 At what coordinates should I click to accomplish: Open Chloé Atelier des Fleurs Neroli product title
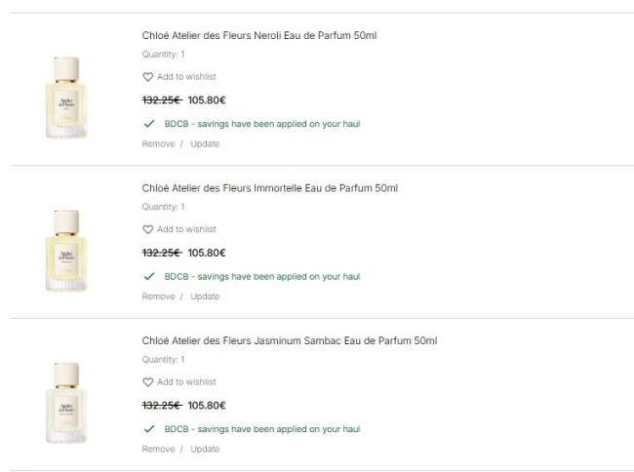click(259, 36)
